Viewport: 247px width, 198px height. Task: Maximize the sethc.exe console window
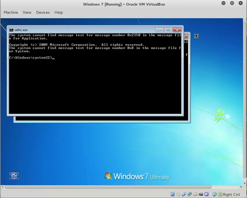pyautogui.click(x=168, y=30)
